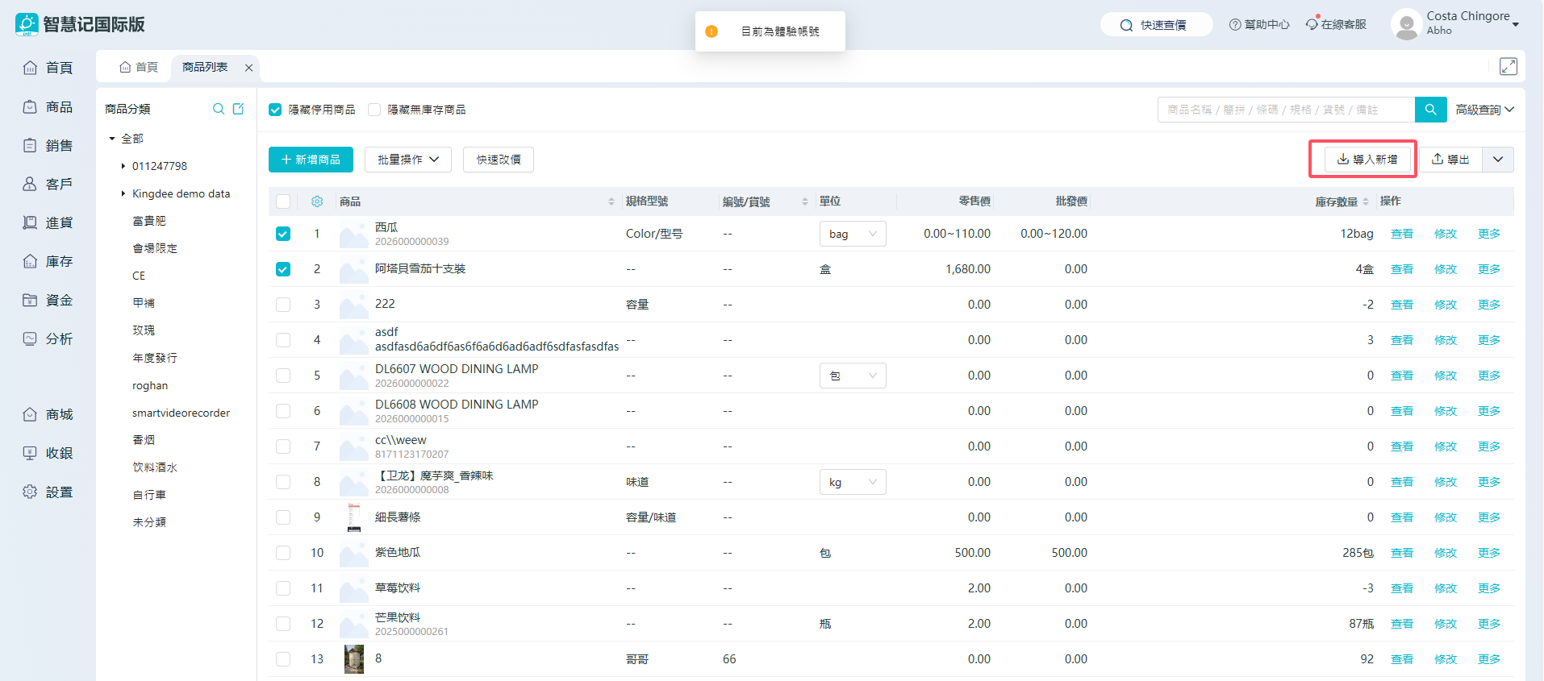The height and width of the screenshot is (681, 1544).
Task: Open 設置 settings in the left sidebar
Action: [48, 492]
